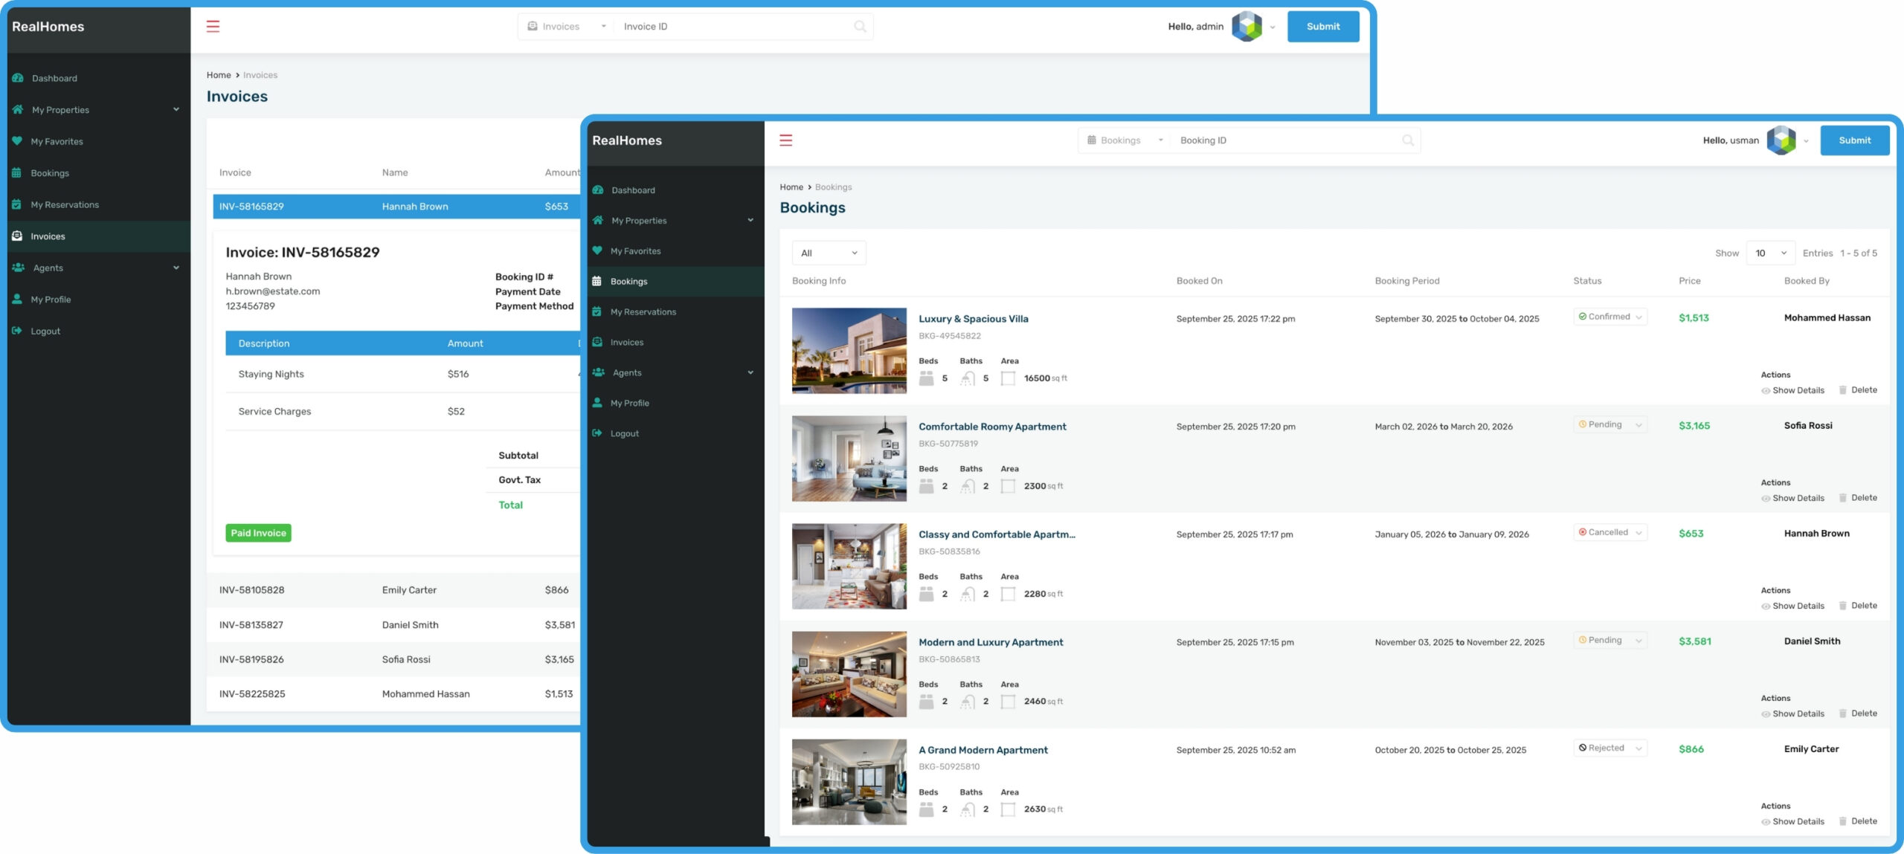
Task: Expand Agents chevron in Bookings window sidebar
Action: click(750, 372)
